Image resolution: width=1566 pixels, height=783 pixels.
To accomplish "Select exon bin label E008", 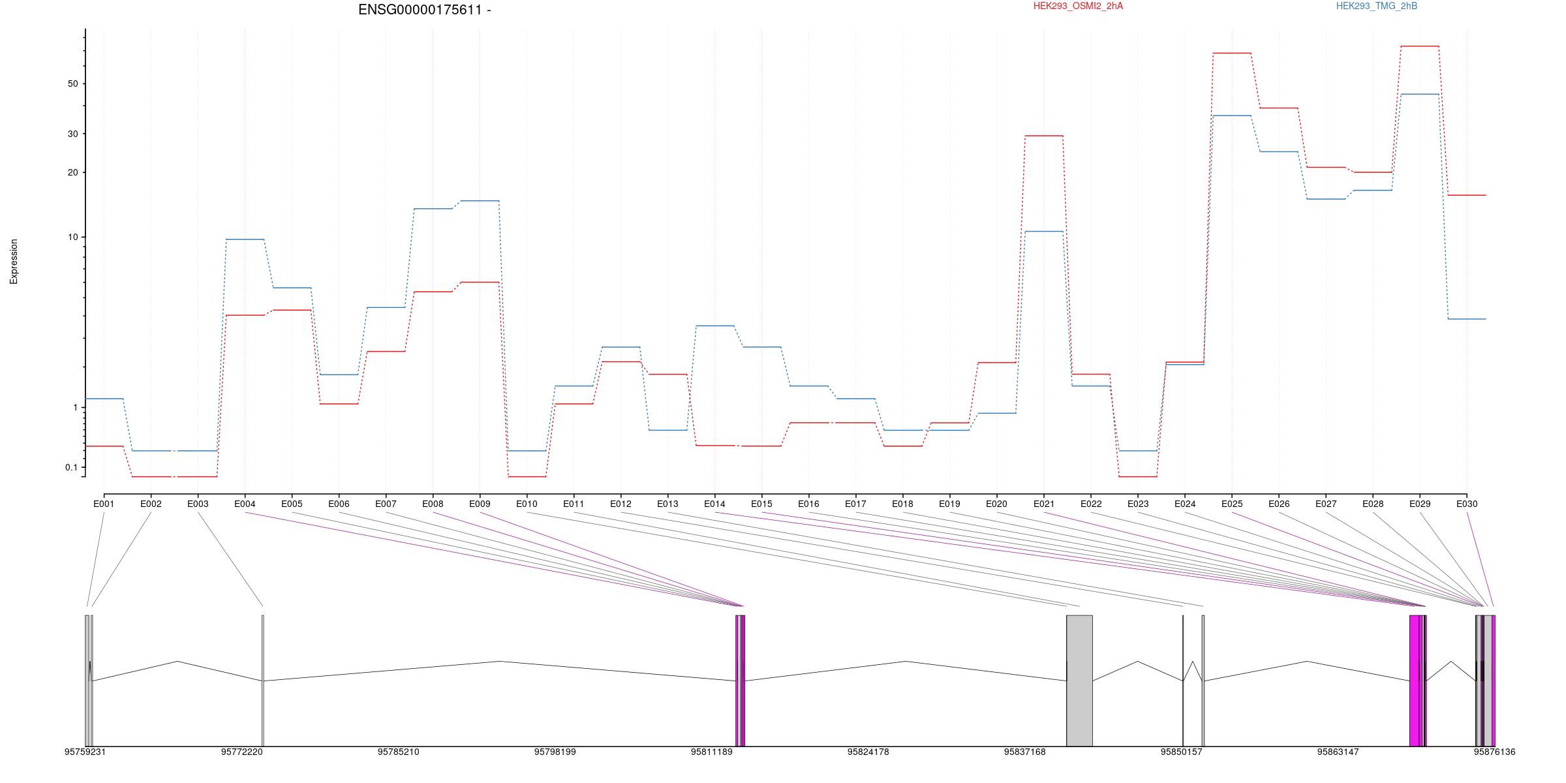I will 433,504.
